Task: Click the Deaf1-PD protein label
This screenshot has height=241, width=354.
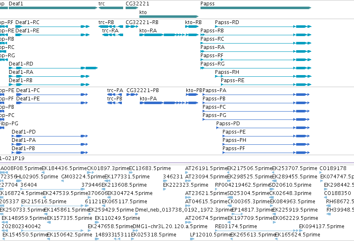Action: tap(24, 131)
